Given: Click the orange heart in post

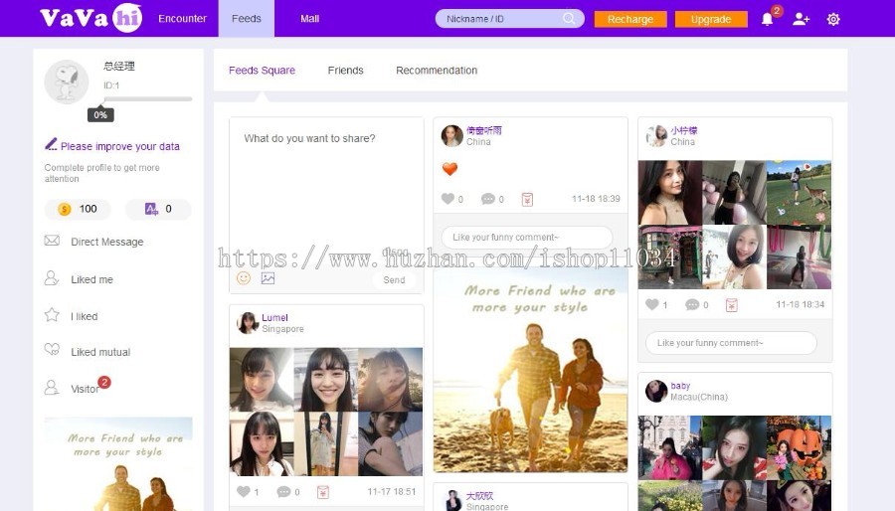Looking at the screenshot, I should click(x=449, y=169).
